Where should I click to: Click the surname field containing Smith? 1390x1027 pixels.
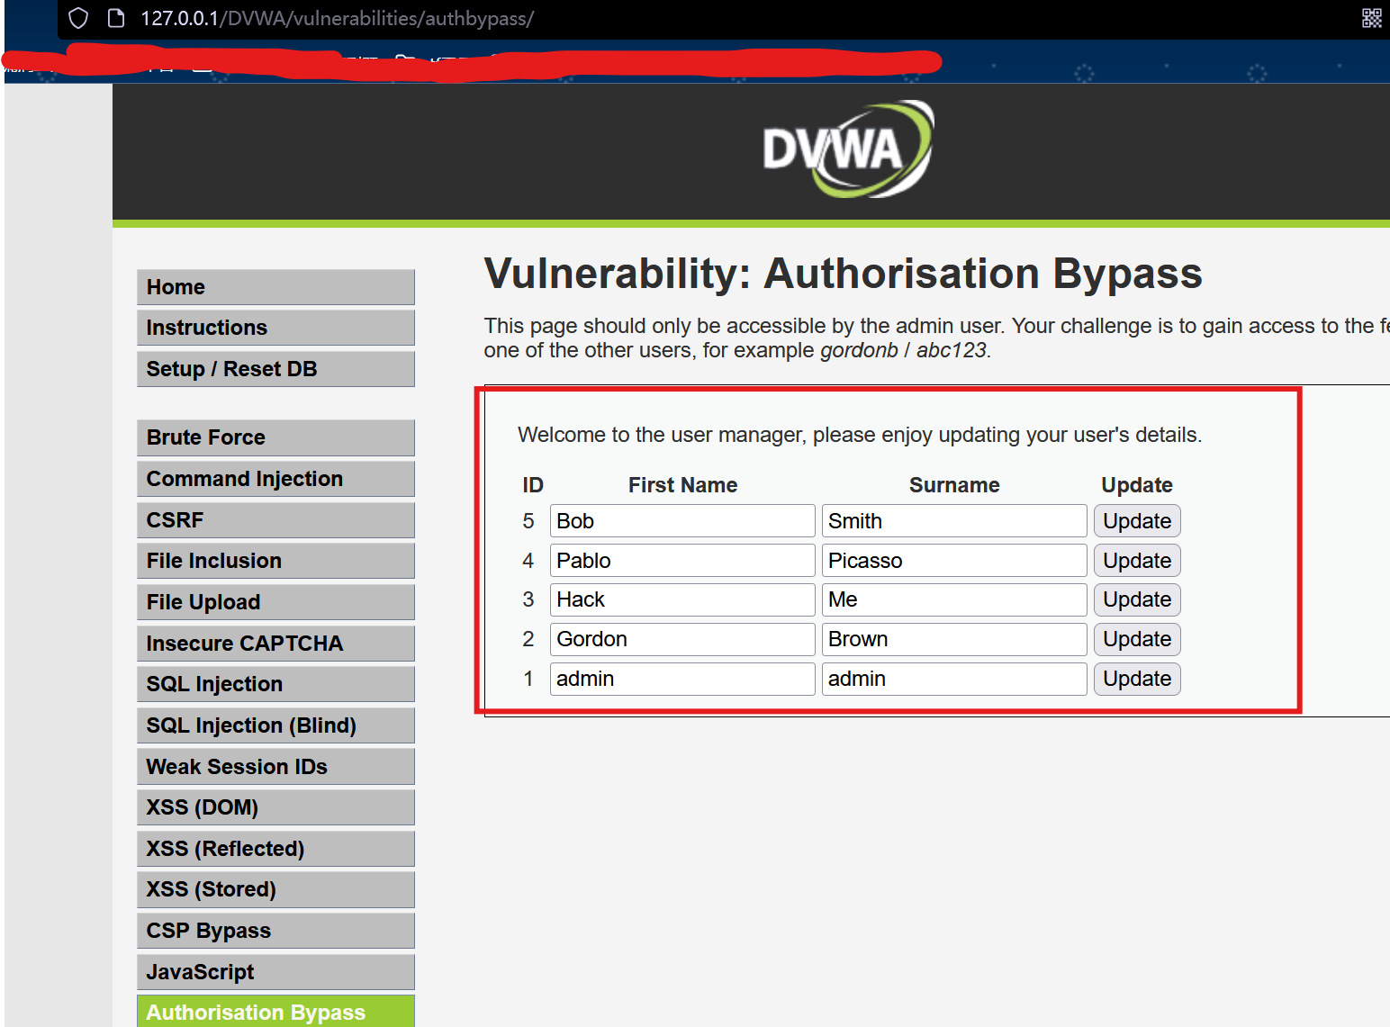tap(954, 521)
